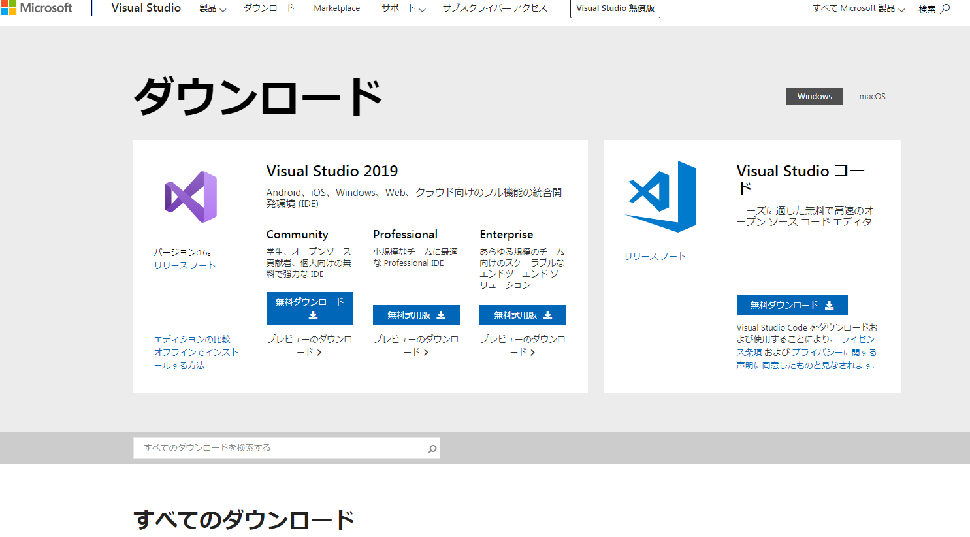Open サブスクライバー アクセス menu item
This screenshot has width=970, height=537.
pyautogui.click(x=494, y=8)
